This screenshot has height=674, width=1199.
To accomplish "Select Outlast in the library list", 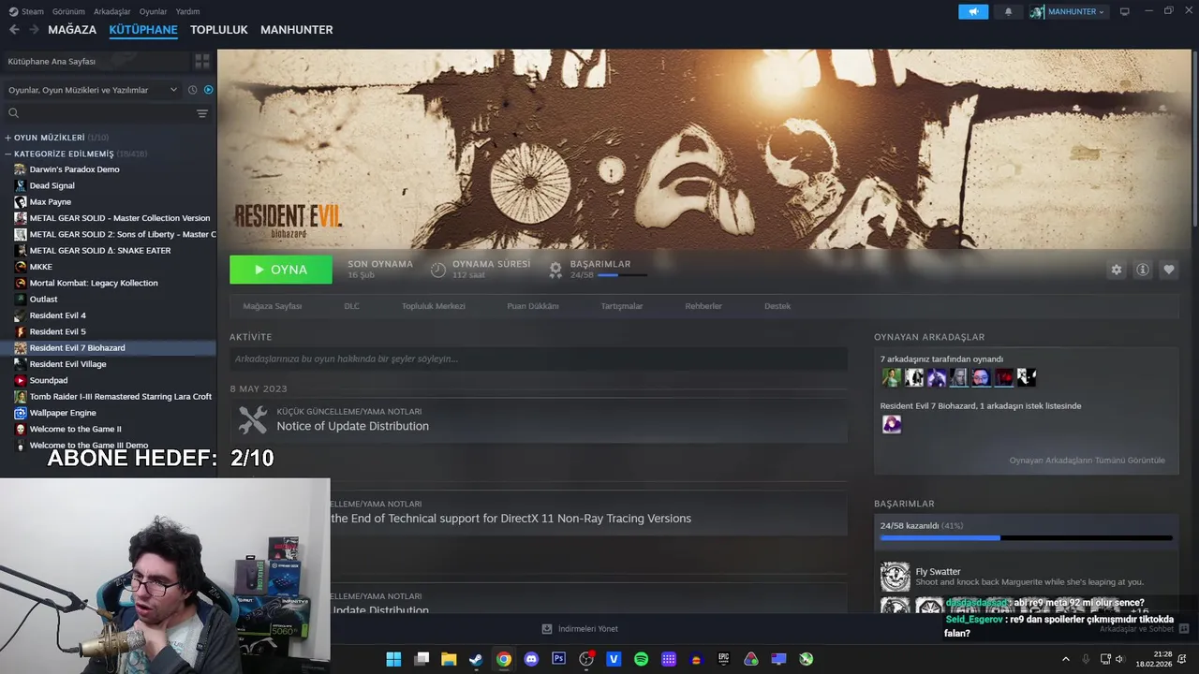I will 43,300.
